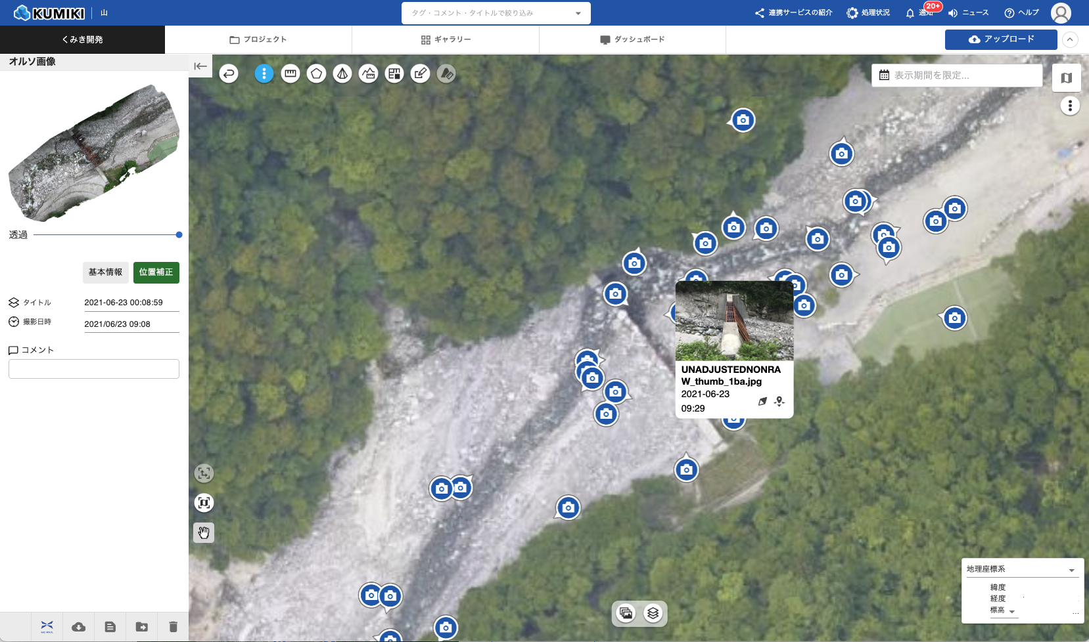This screenshot has width=1089, height=642.
Task: Click the アップロード button
Action: [1000, 39]
